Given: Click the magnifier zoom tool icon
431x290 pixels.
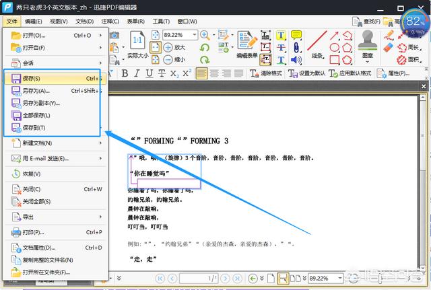Looking at the screenshot, I should [x=205, y=35].
